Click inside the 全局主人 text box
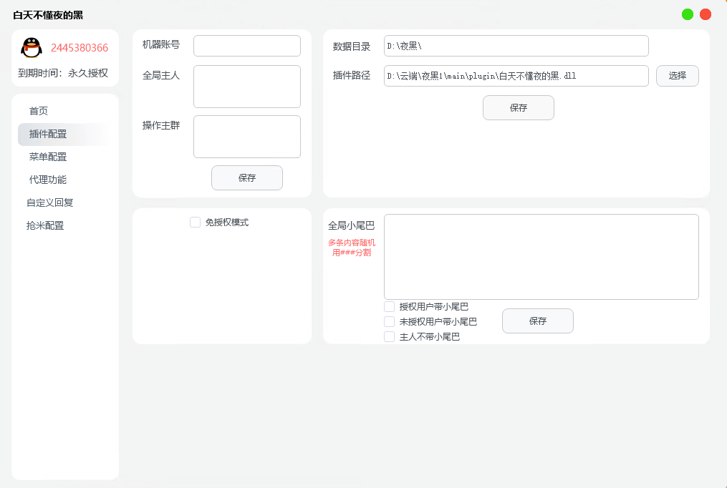 (x=246, y=86)
